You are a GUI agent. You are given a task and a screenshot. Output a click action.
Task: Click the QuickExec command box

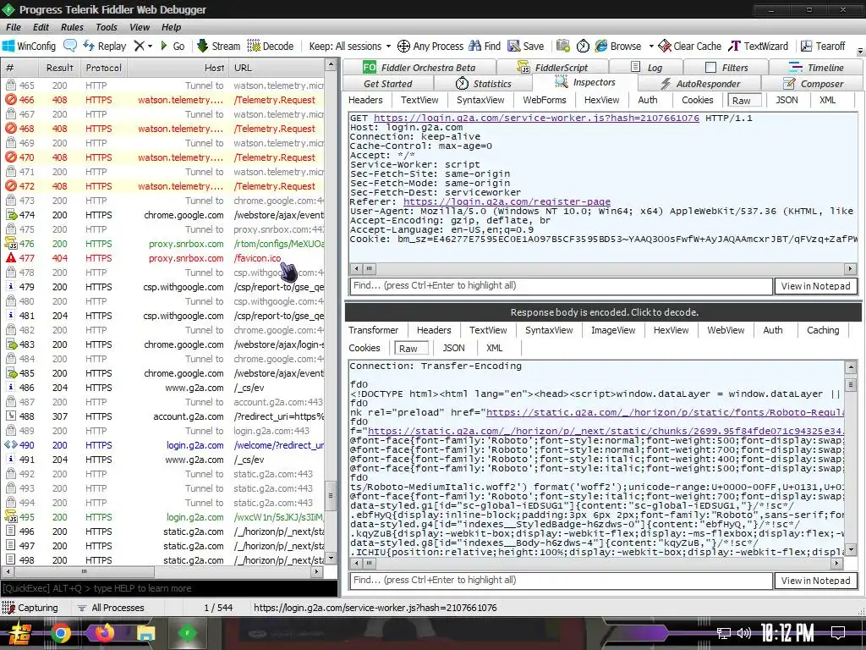169,588
